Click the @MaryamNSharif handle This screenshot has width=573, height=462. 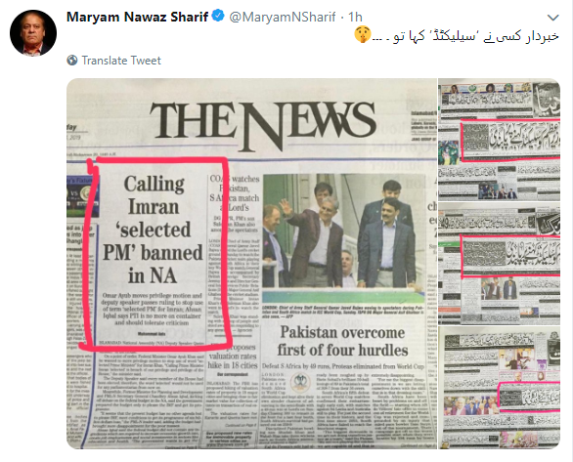point(283,17)
